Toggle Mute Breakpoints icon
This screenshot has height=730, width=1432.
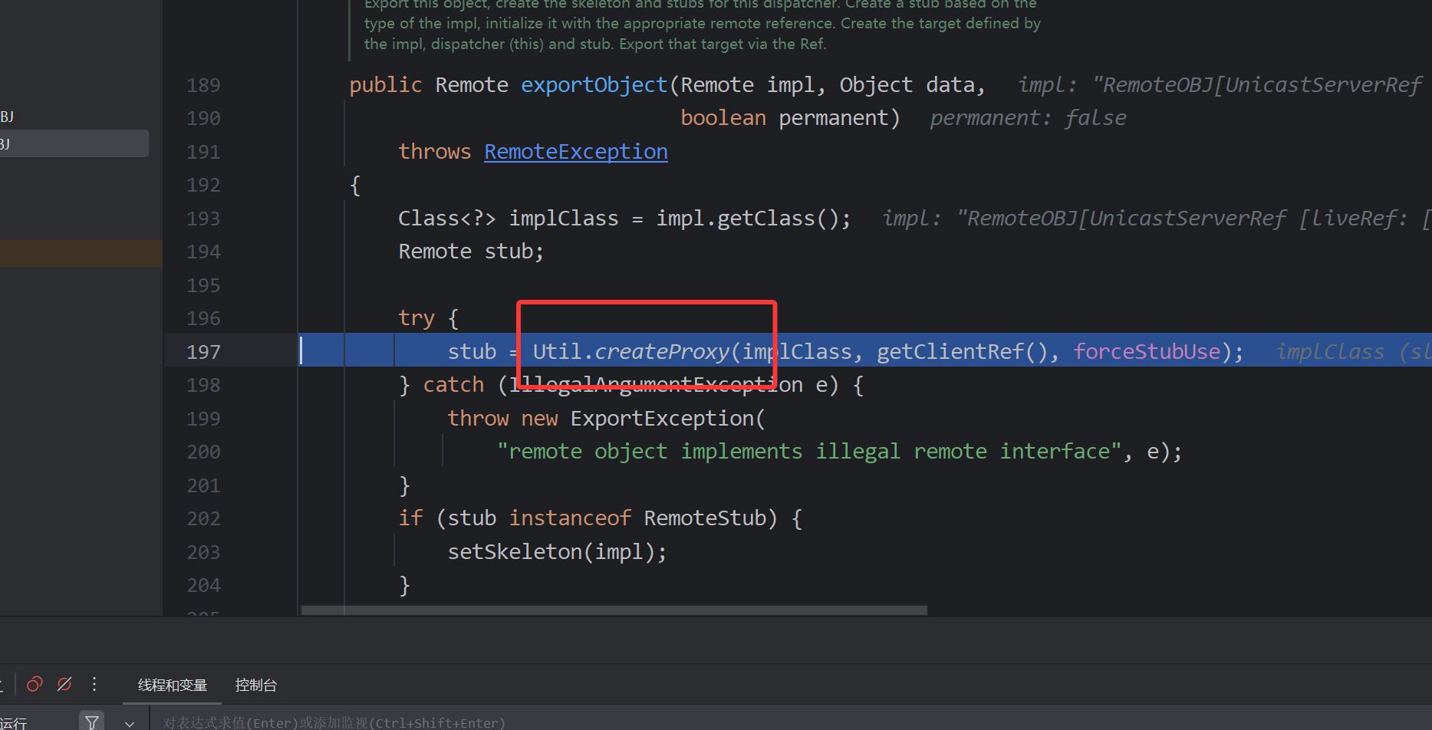[x=64, y=684]
